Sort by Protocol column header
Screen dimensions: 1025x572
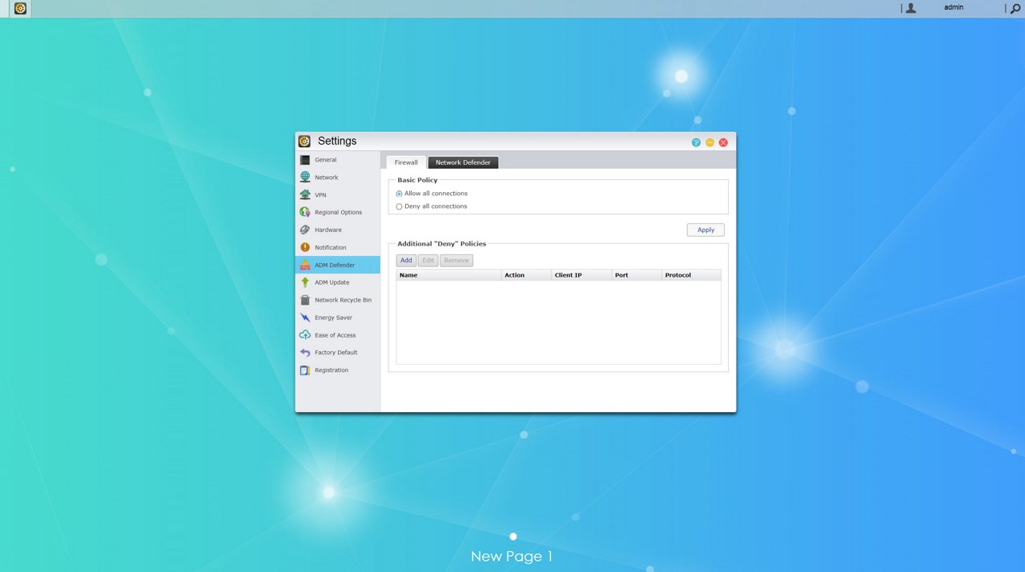tap(691, 275)
